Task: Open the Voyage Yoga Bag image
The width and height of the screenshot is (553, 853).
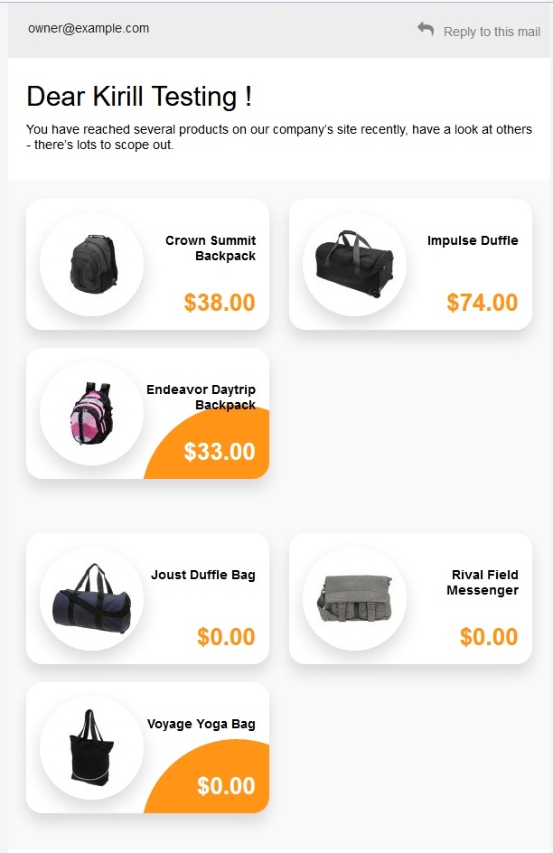Action: (x=92, y=748)
